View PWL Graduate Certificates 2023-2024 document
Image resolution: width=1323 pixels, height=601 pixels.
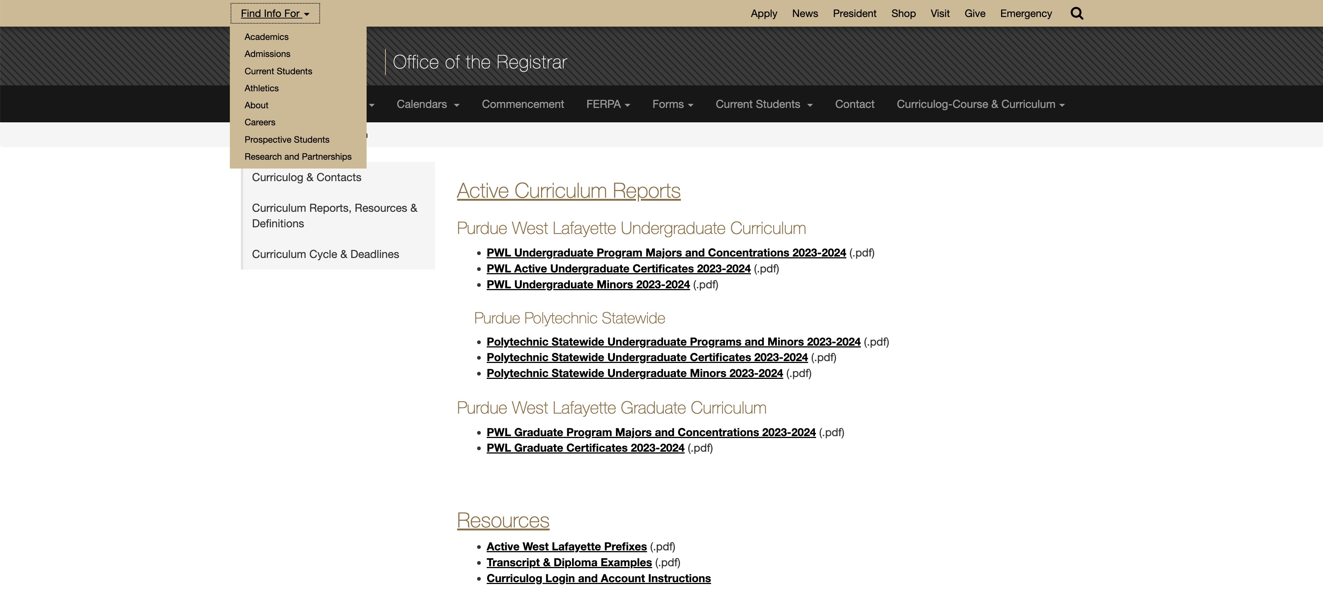coord(585,447)
